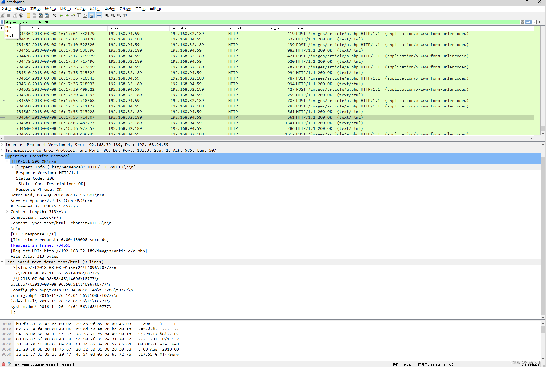The height and width of the screenshot is (367, 546).
Task: Open the 工具(T) menu
Action: click(140, 9)
